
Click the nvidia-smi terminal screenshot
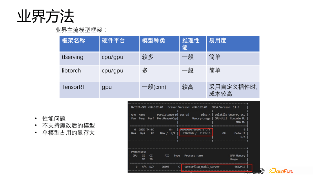point(194,137)
